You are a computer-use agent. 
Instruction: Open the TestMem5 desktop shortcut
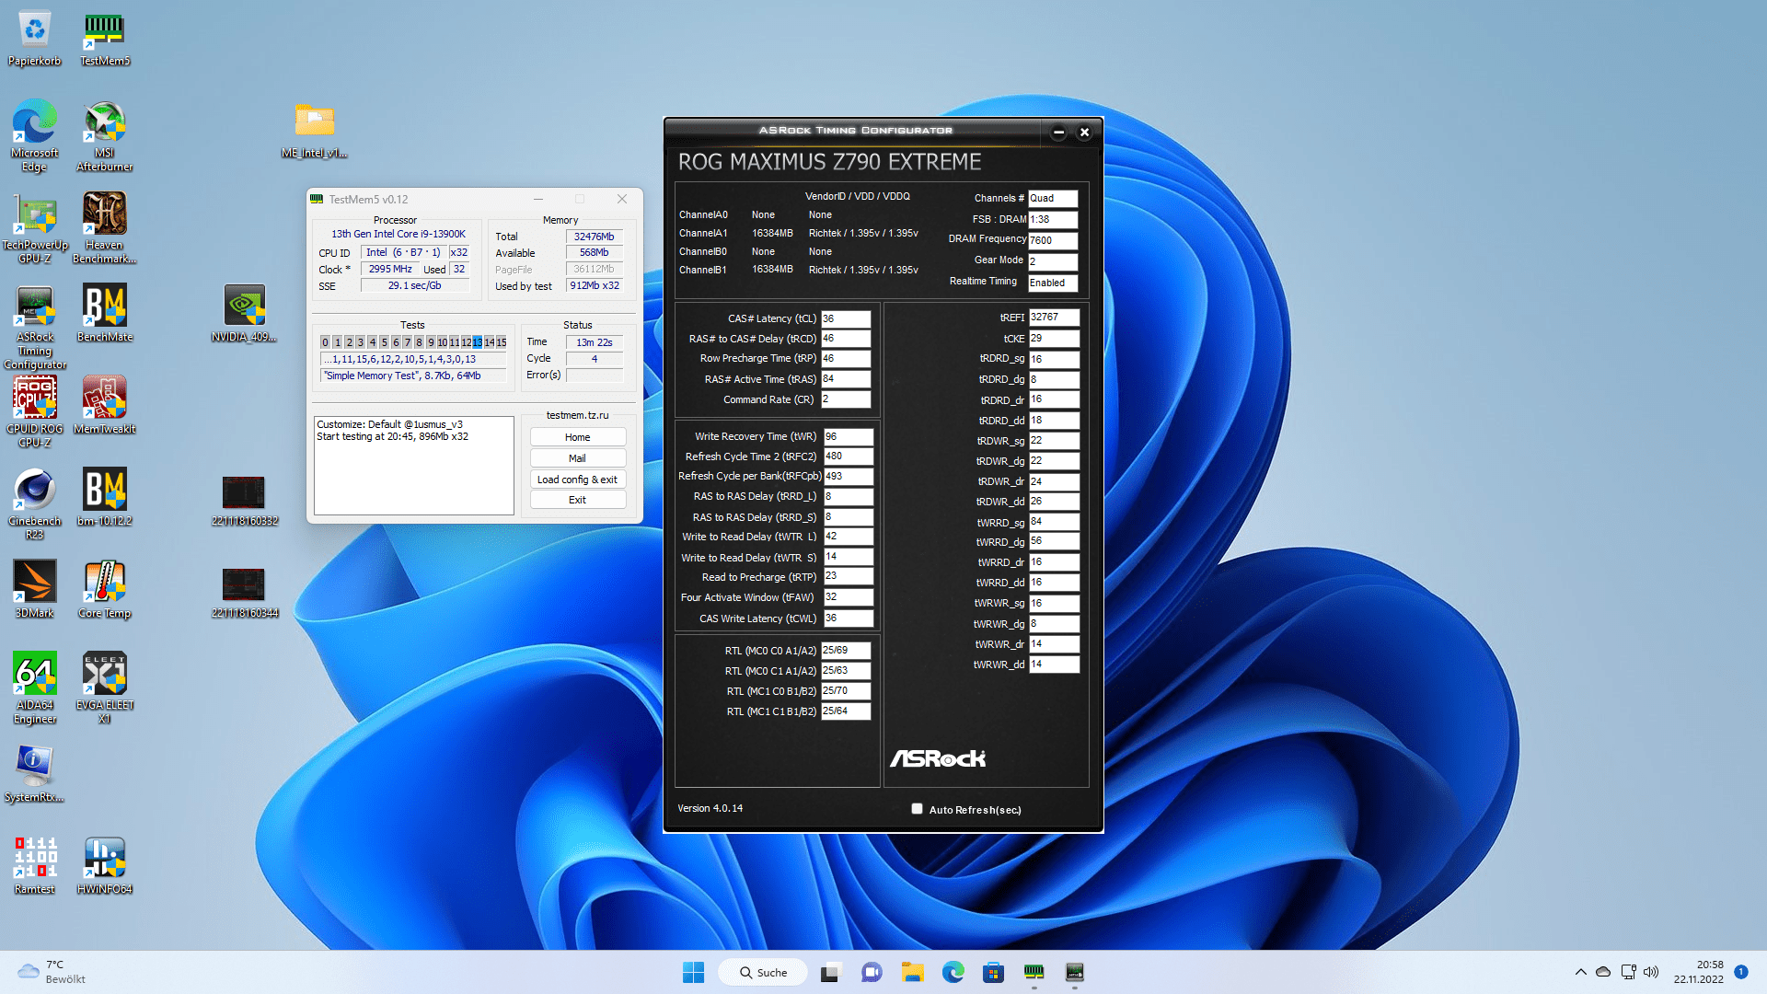pos(104,39)
